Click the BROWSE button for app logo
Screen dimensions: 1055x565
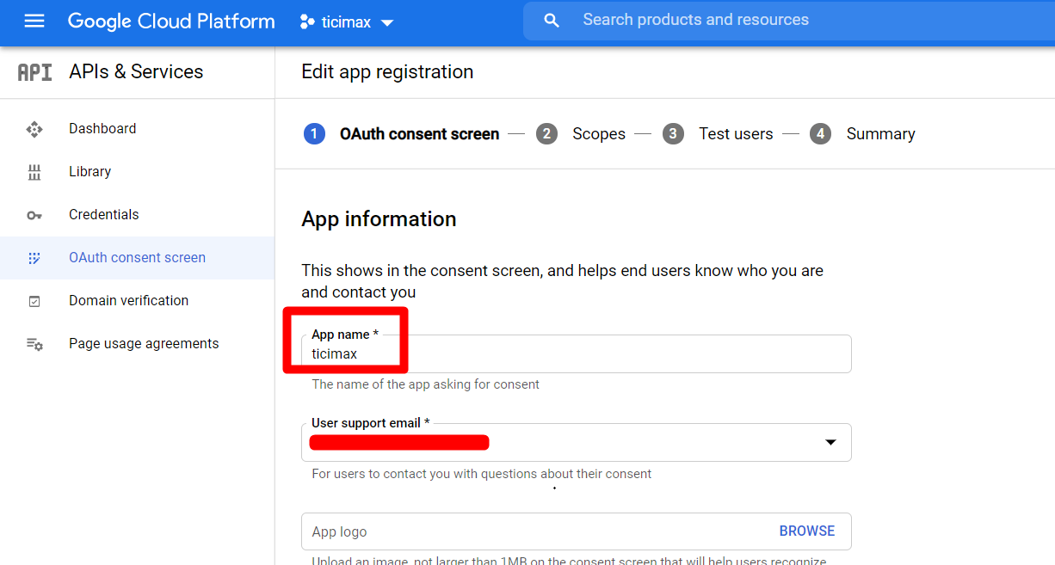(806, 531)
